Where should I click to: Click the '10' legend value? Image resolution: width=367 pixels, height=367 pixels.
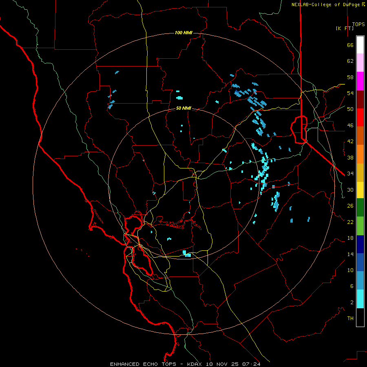(350, 270)
